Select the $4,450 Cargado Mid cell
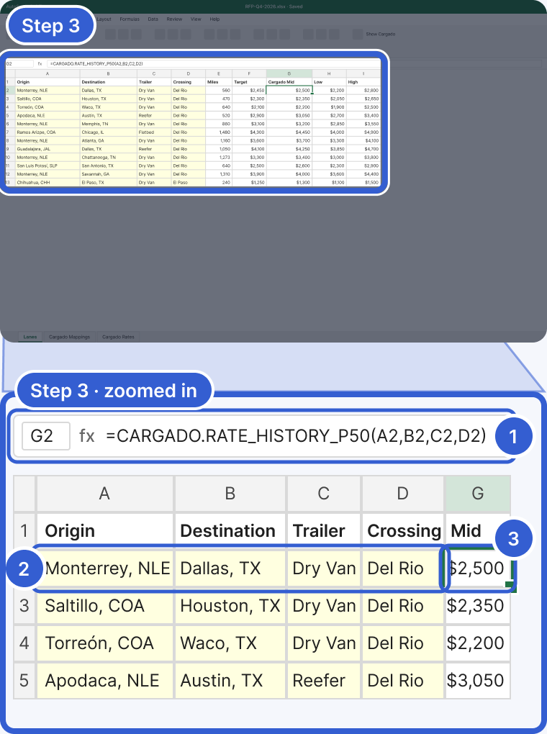This screenshot has height=734, width=547. click(289, 132)
